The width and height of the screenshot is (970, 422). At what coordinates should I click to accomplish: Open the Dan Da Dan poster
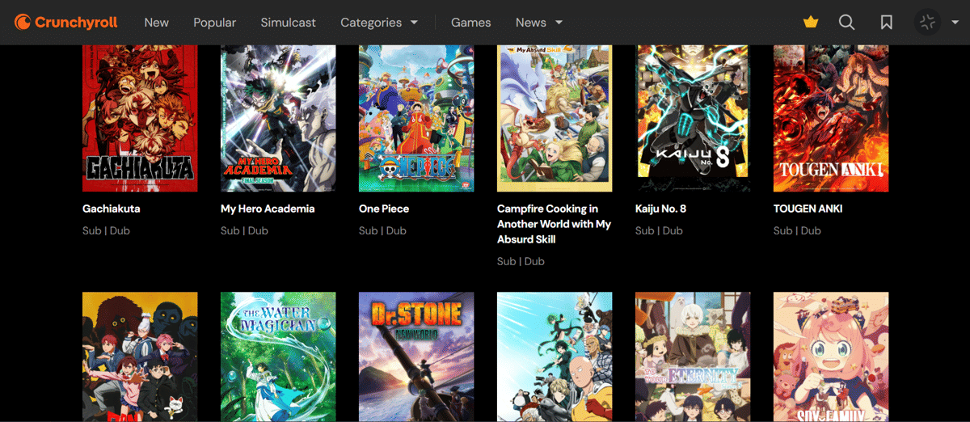(140, 357)
